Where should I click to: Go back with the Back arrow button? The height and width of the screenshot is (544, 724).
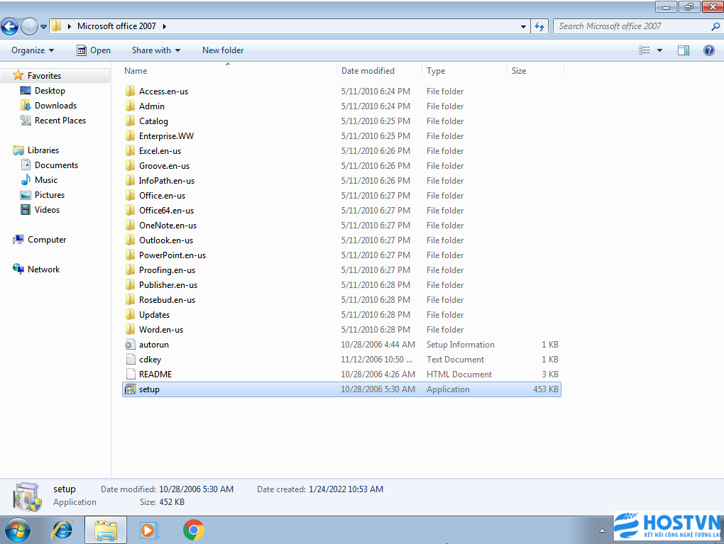10,26
